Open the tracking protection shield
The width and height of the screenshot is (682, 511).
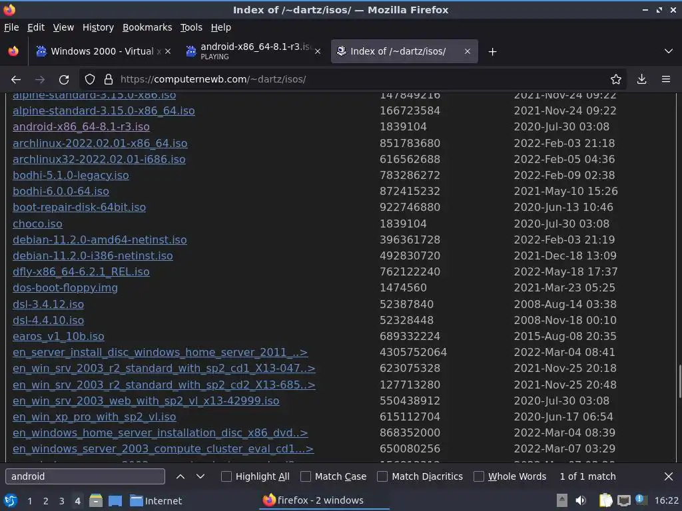[x=90, y=80]
